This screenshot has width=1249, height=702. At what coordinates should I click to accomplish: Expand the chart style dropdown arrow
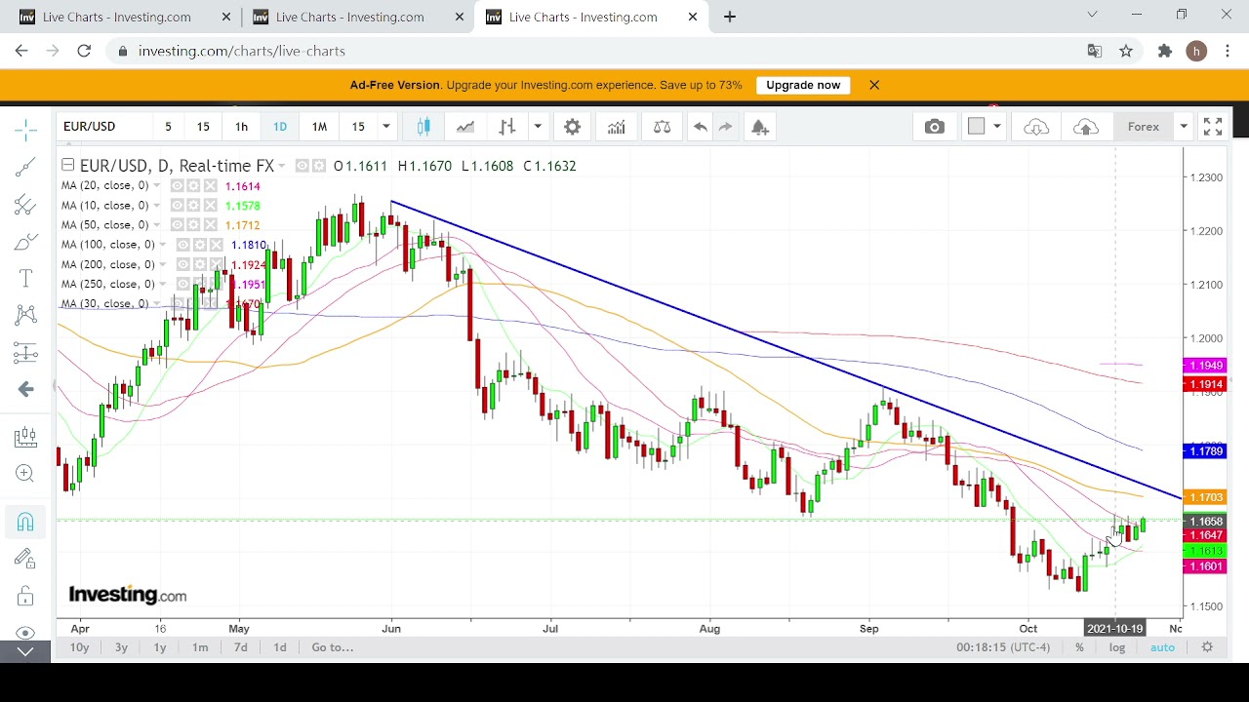(537, 127)
